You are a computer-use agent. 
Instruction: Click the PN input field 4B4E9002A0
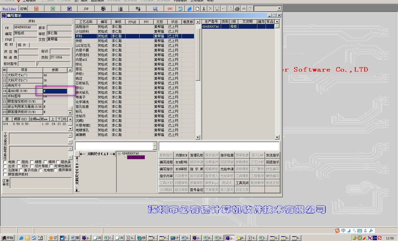click(x=25, y=27)
